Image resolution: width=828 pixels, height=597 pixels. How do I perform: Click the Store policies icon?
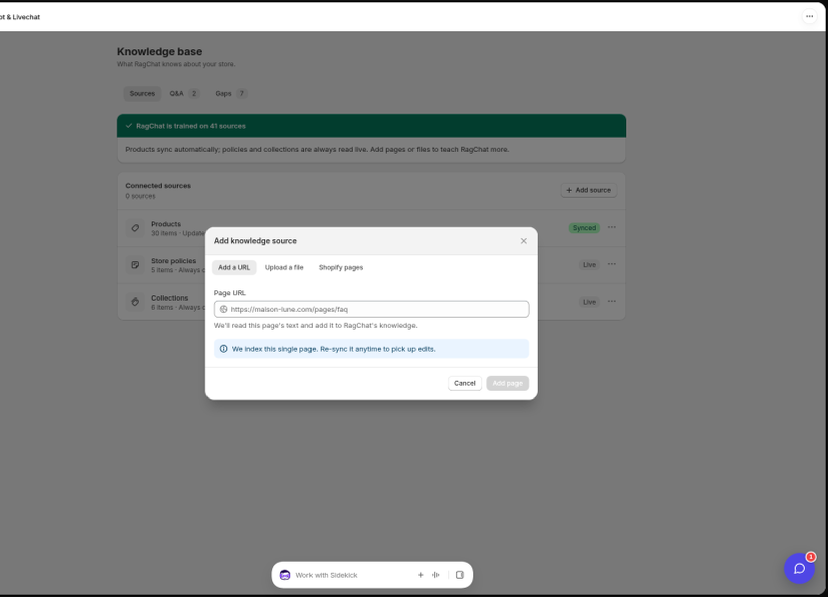[x=135, y=265]
